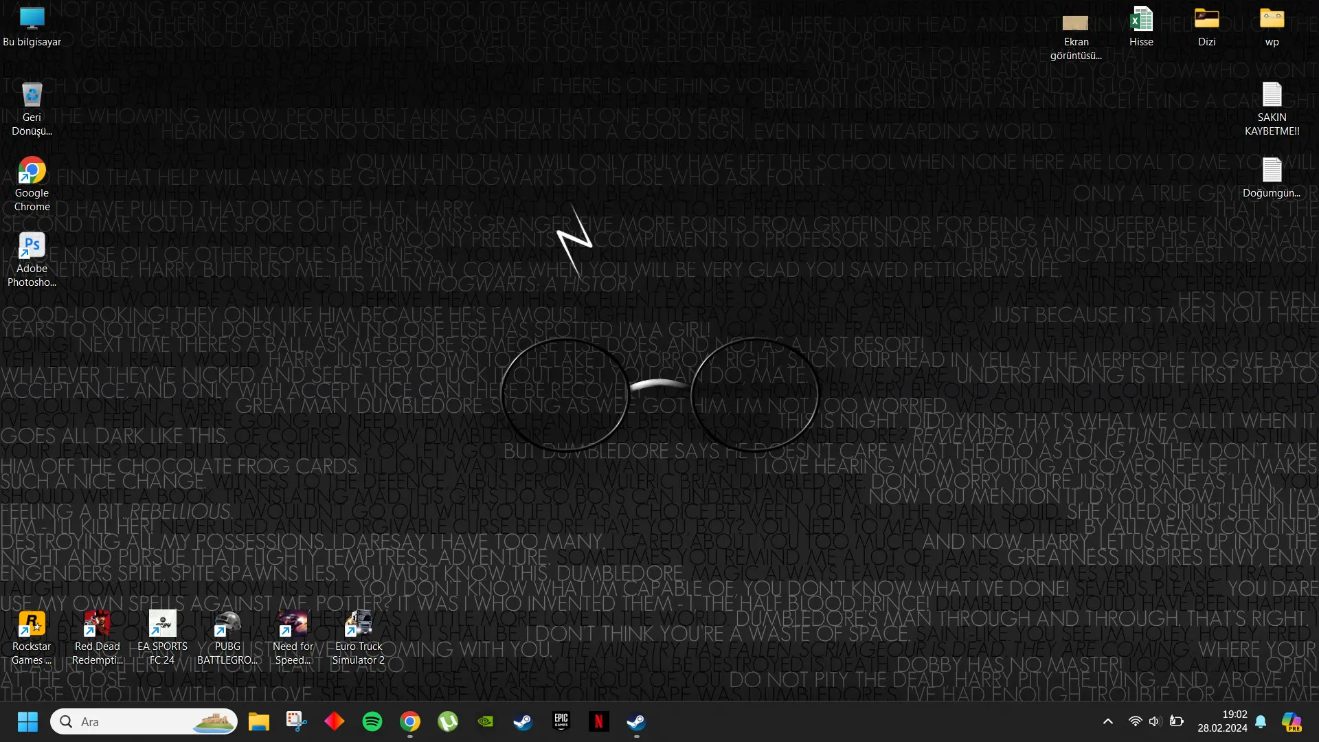
Task: Open File Explorer from the taskbar
Action: [x=259, y=721]
